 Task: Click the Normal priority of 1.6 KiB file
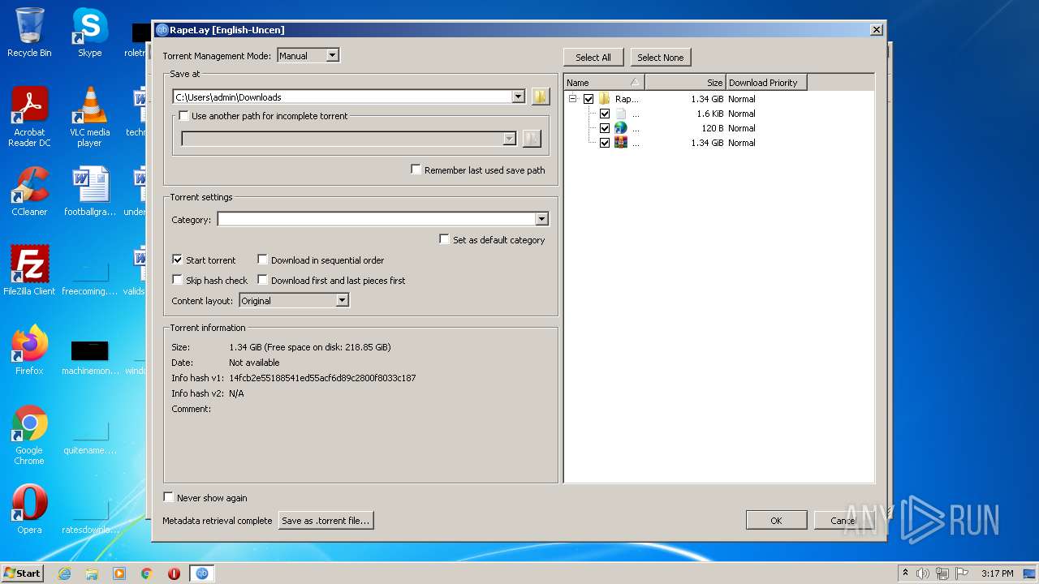[x=742, y=114]
